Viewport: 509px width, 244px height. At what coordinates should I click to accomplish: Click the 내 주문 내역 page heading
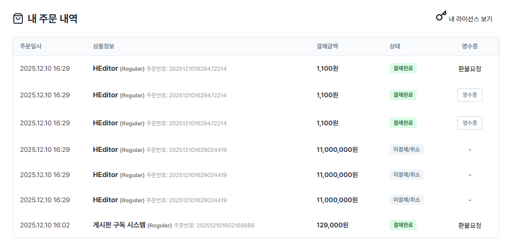click(52, 19)
